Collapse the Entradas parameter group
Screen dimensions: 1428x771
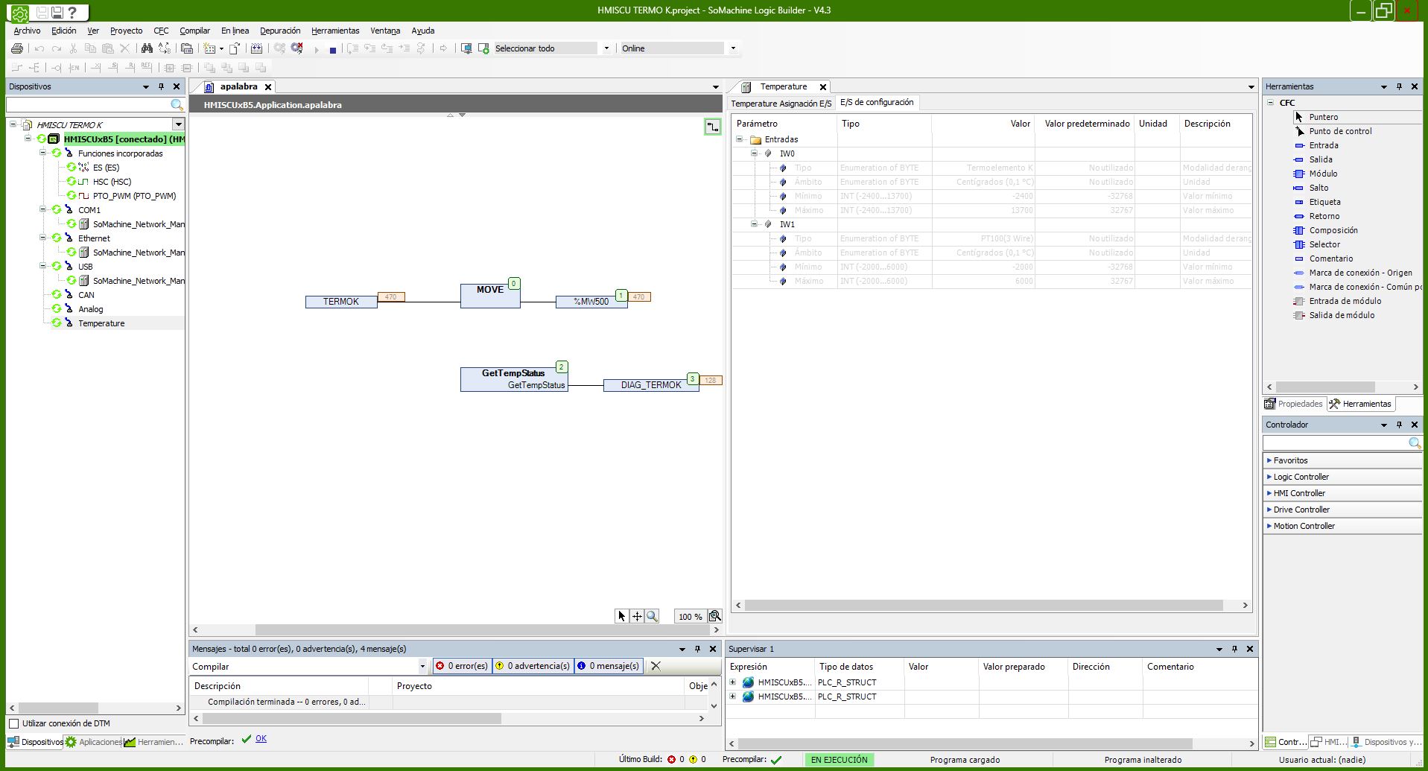pos(740,139)
